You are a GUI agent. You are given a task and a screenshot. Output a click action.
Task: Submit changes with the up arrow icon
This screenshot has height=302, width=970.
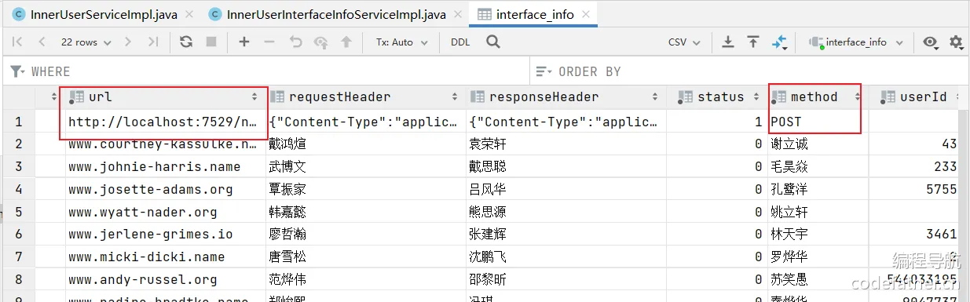point(346,42)
